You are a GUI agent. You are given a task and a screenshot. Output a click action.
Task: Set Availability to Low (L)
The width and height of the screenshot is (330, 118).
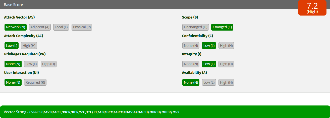(x=209, y=82)
